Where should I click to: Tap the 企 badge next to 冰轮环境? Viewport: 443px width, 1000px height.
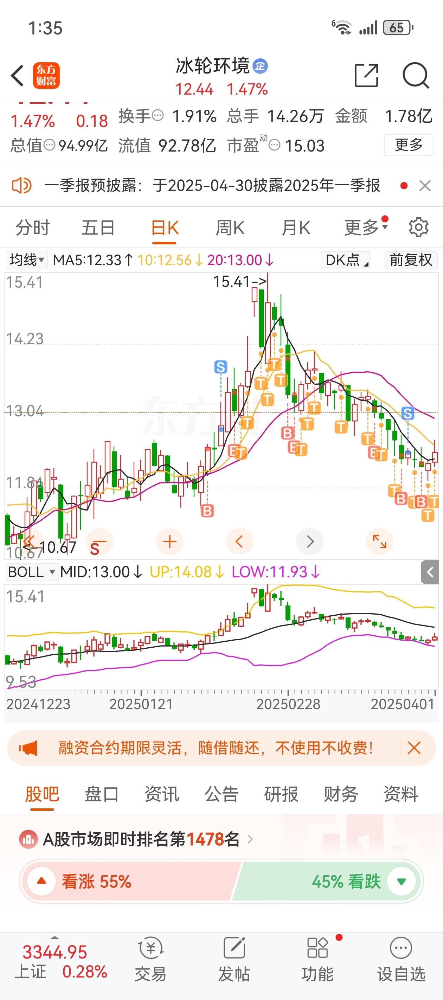260,66
